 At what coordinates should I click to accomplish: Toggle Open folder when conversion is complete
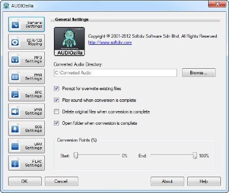(x=56, y=123)
